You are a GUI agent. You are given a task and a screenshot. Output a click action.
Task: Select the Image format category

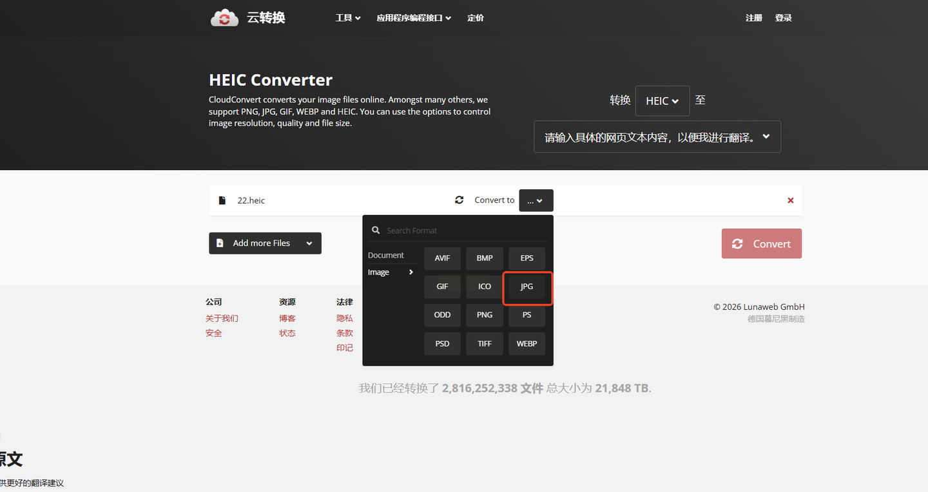point(391,272)
